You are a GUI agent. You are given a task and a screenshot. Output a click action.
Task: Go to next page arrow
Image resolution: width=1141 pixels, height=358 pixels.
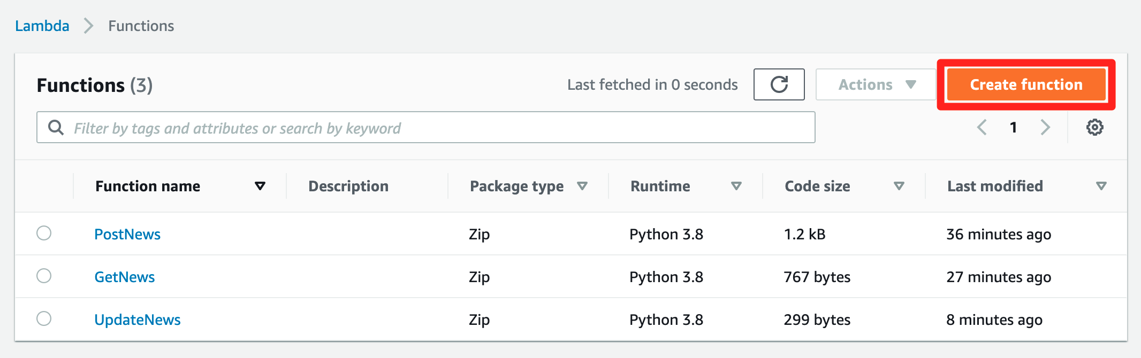(1045, 127)
